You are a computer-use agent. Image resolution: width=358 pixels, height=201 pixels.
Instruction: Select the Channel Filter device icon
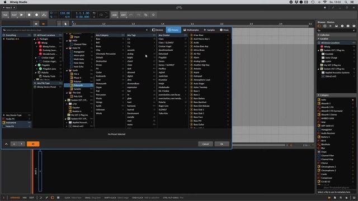[72, 44]
